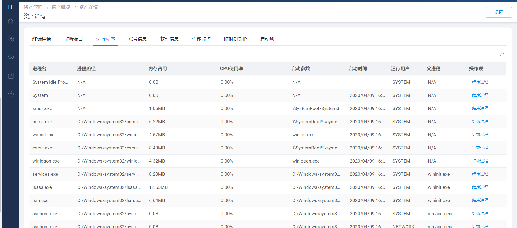
Task: Click the 父进程 column header
Action: [x=434, y=69]
